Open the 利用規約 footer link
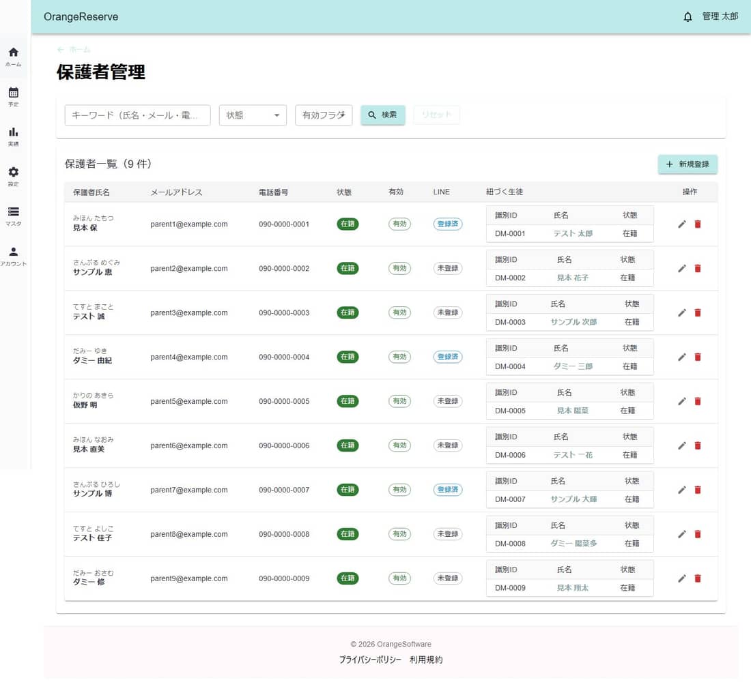Viewport: 751px width, 691px height. (426, 660)
